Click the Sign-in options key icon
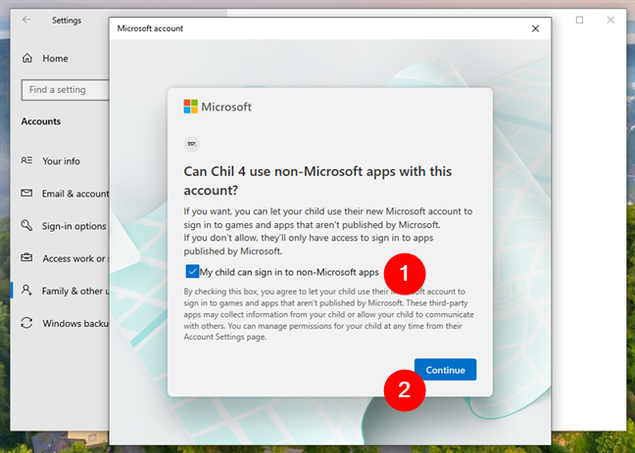Image resolution: width=635 pixels, height=453 pixels. [x=26, y=225]
